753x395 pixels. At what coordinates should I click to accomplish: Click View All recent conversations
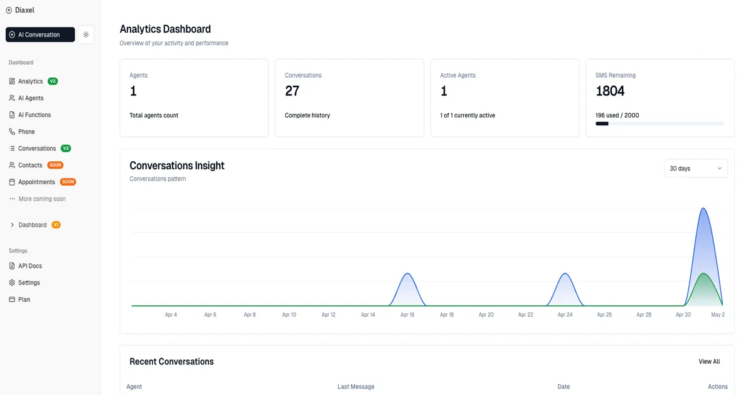pos(709,362)
